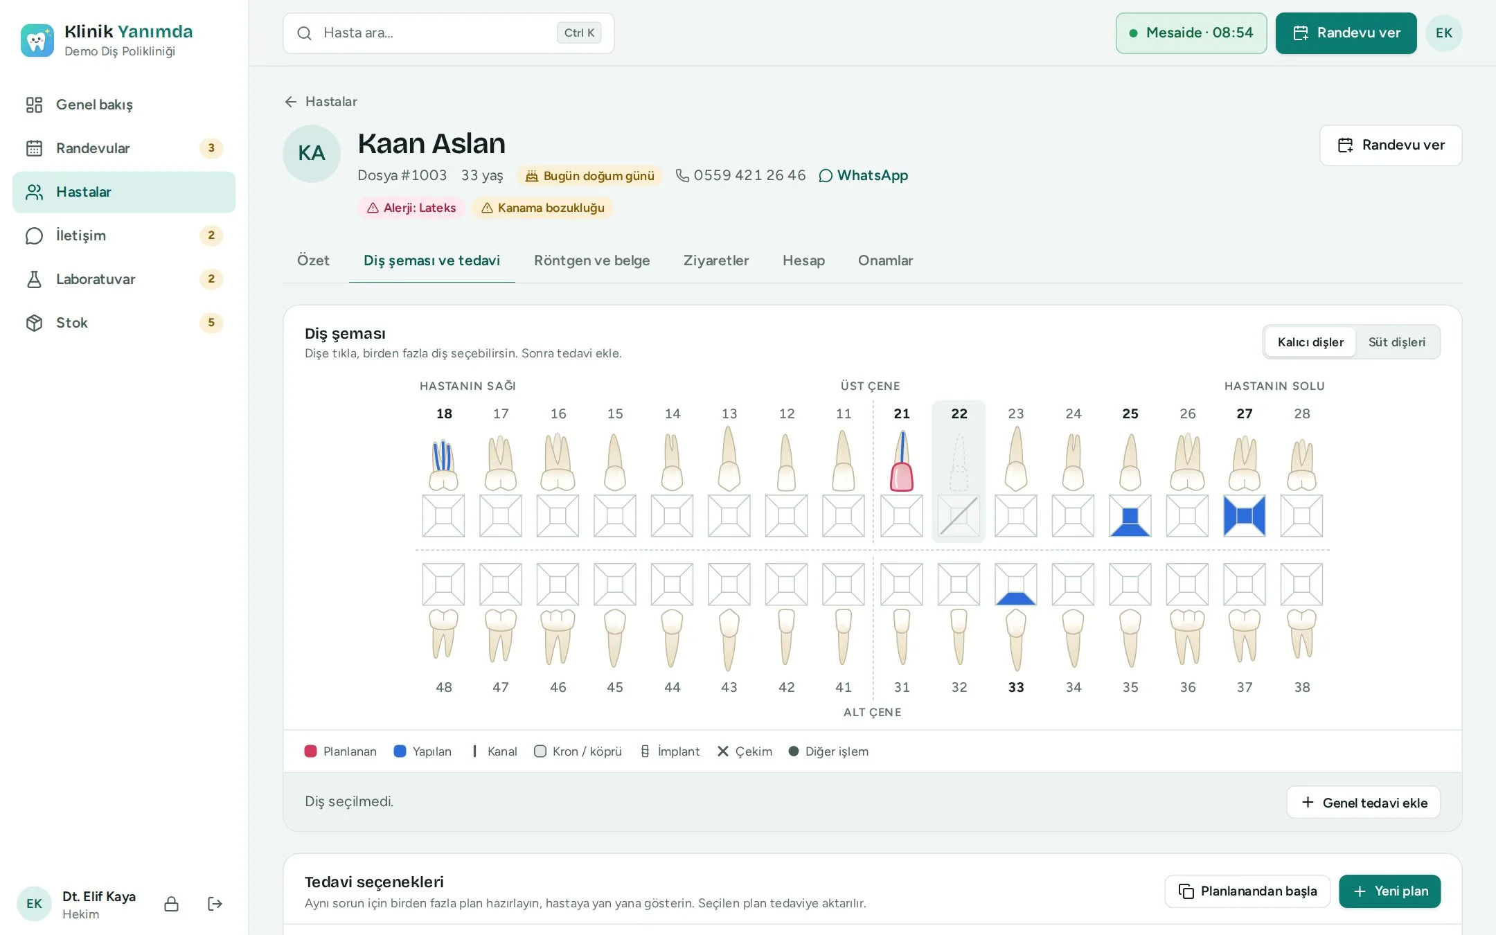Image resolution: width=1496 pixels, height=935 pixels.
Task: Click the green Randevu ver button in the top bar
Action: pos(1346,33)
